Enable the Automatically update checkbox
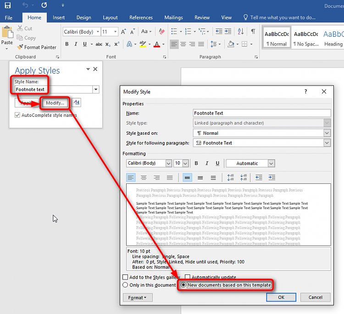The height and width of the screenshot is (314, 344). pyautogui.click(x=187, y=277)
